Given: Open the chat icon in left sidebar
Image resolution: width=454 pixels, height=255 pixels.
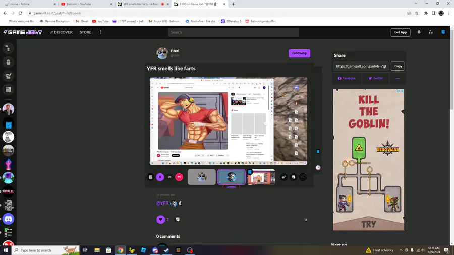Looking at the screenshot, I should click(8, 48).
